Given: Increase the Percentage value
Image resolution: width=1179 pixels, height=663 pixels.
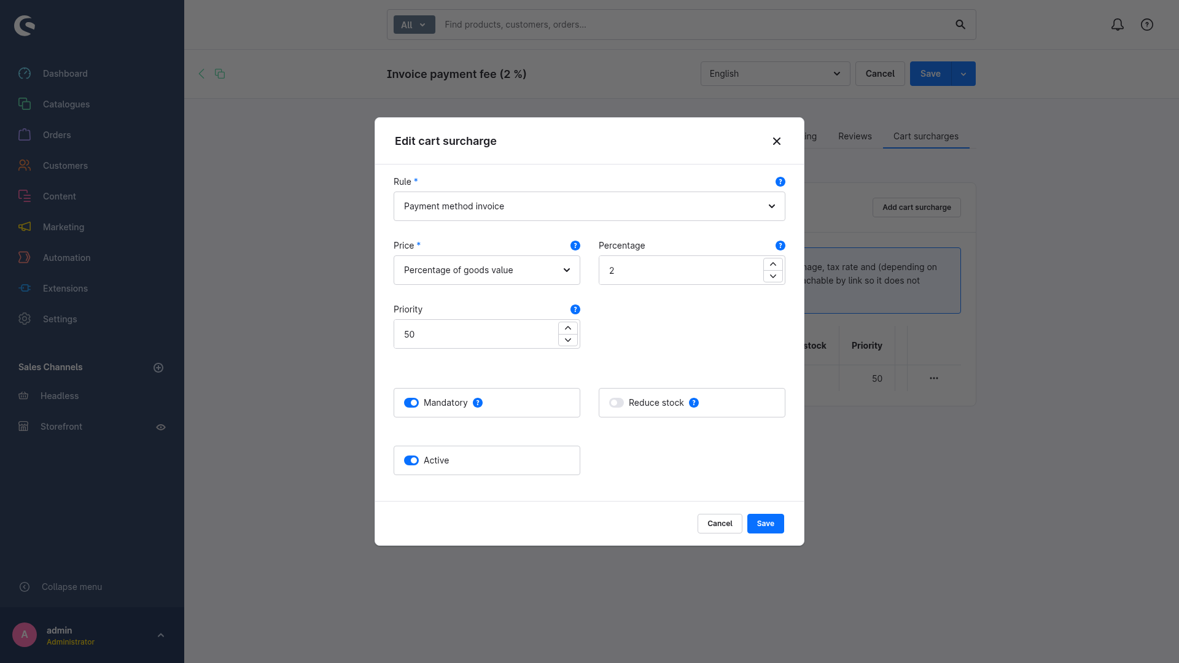Looking at the screenshot, I should coord(773,264).
